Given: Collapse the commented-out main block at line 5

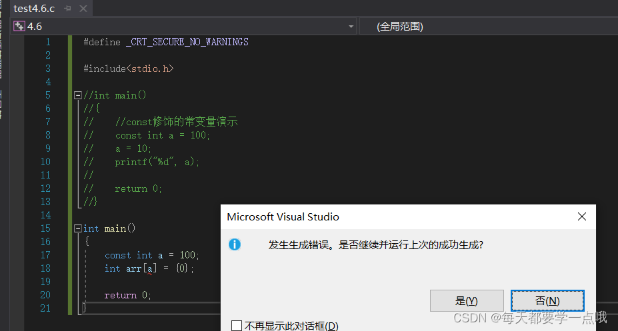Looking at the screenshot, I should (77, 95).
